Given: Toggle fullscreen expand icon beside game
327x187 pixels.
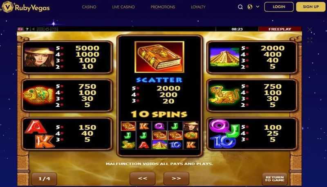Looking at the screenshot, I should tap(310, 40).
